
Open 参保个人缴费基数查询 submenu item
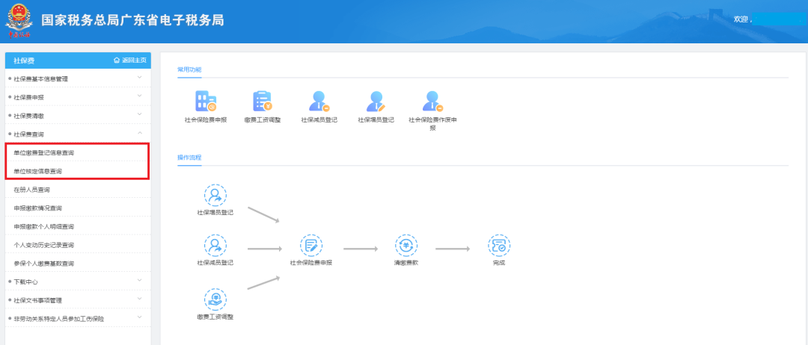pyautogui.click(x=78, y=264)
